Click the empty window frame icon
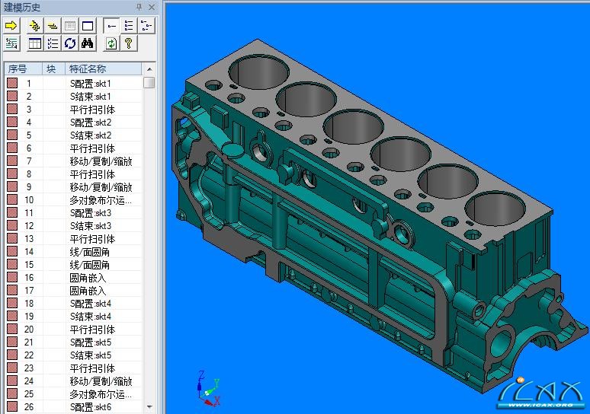The width and height of the screenshot is (590, 414). tap(88, 25)
